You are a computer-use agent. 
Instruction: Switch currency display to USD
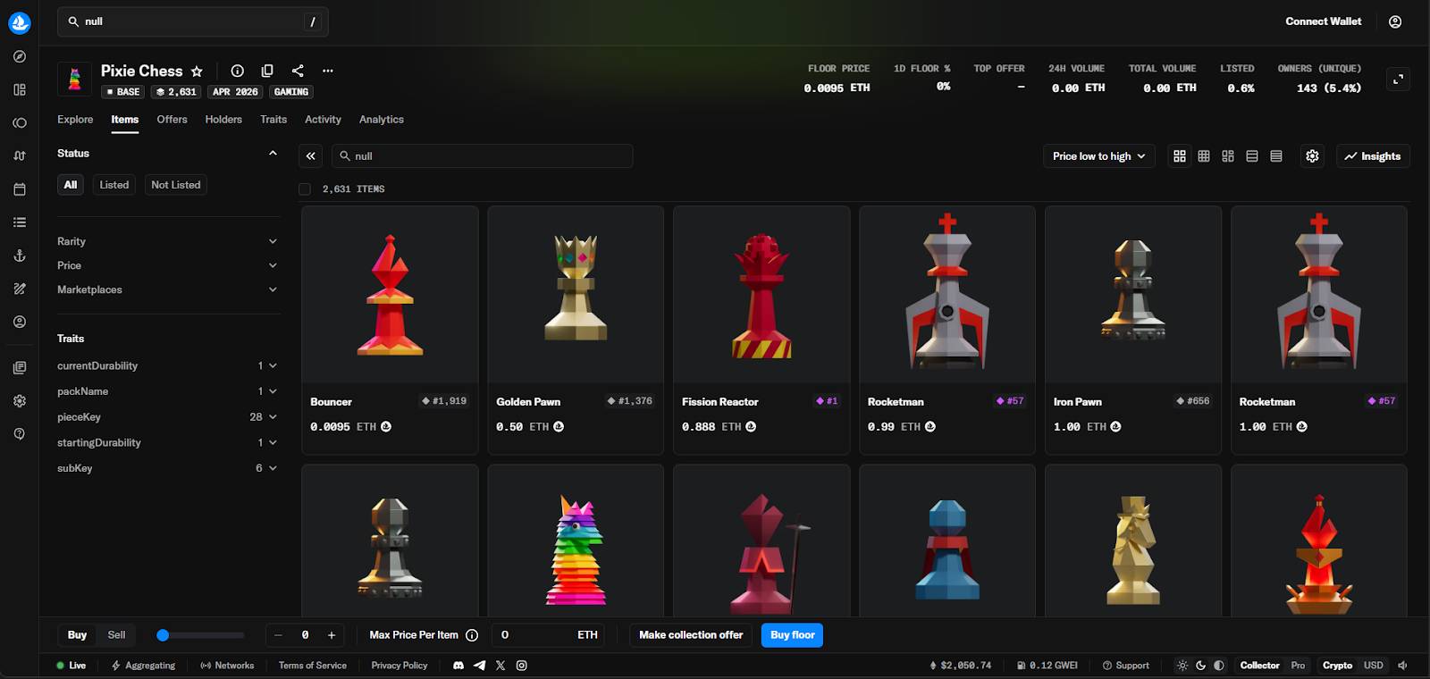tap(1374, 666)
